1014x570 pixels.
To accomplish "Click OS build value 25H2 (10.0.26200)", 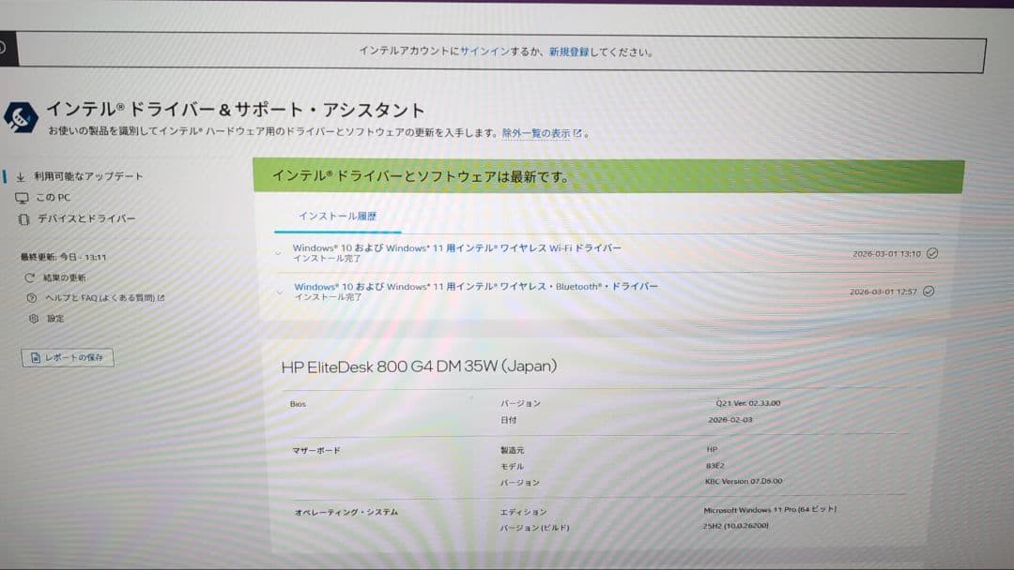I will pos(736,525).
